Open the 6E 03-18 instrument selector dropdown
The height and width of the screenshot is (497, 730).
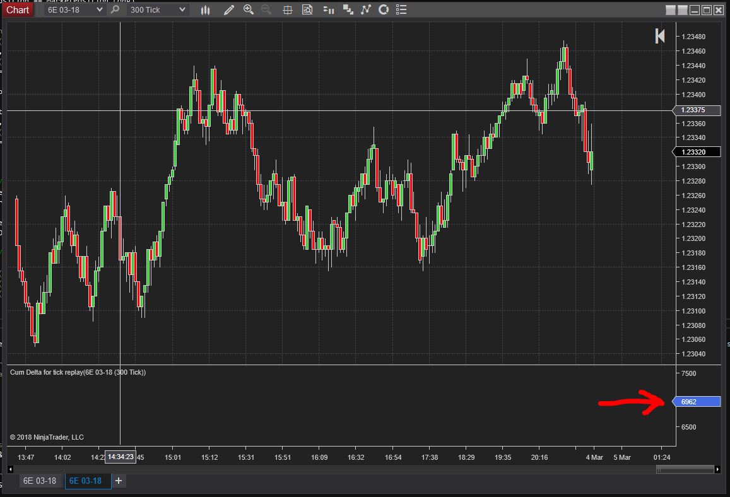(74, 9)
